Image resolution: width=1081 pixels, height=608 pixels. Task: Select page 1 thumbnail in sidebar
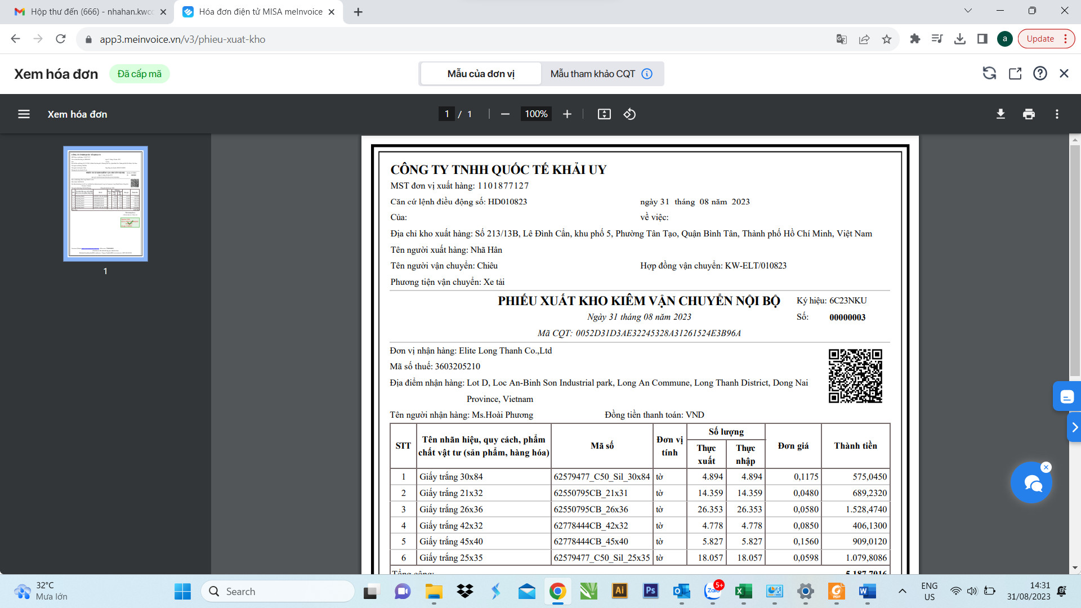(x=105, y=204)
